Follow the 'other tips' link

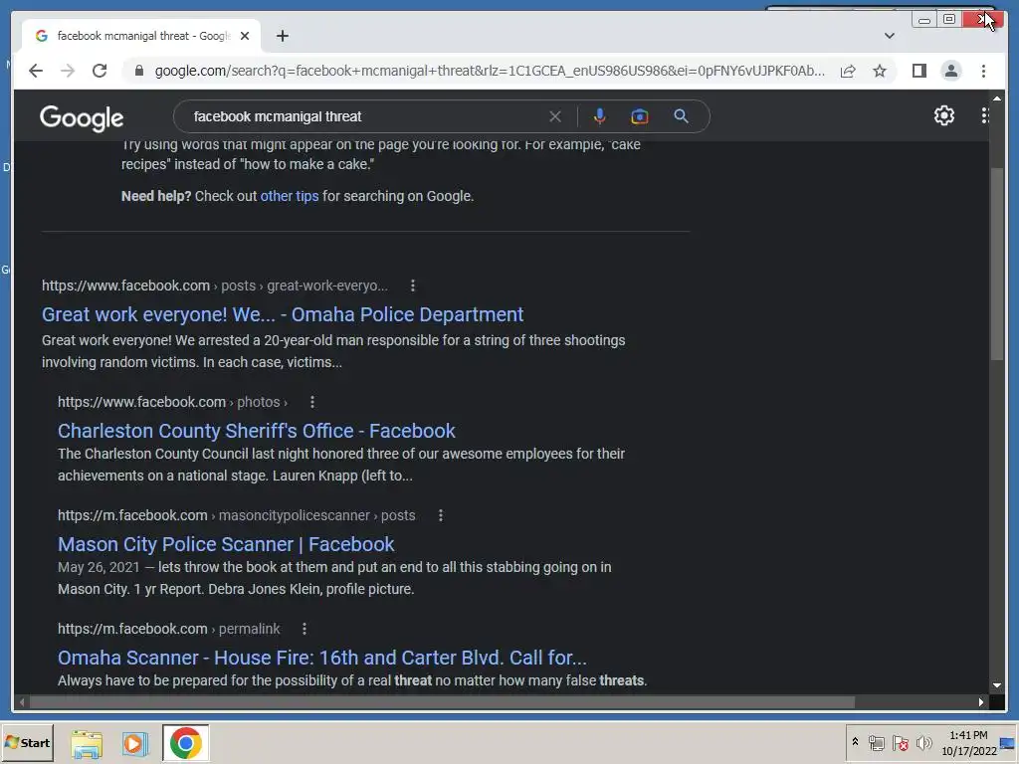(x=290, y=196)
